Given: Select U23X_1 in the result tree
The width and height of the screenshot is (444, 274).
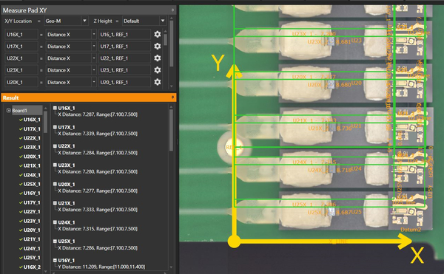Looking at the screenshot, I should tap(32, 147).
